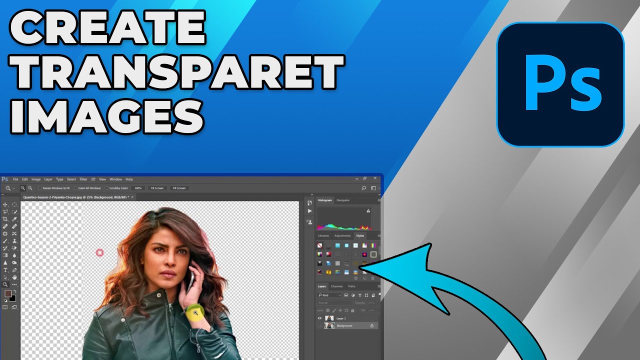Image resolution: width=640 pixels, height=360 pixels.
Task: Select the Clone Stamp tool
Action: pyautogui.click(x=14, y=241)
